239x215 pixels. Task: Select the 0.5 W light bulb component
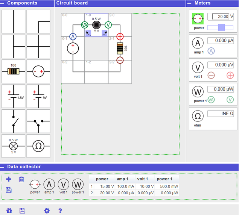(x=14, y=146)
